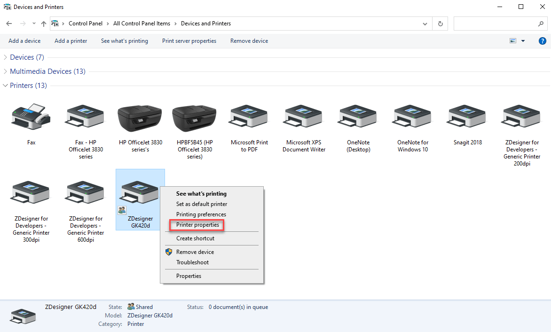Open the address bar history dropdown
Screen dimensions: 551x332
coord(425,24)
